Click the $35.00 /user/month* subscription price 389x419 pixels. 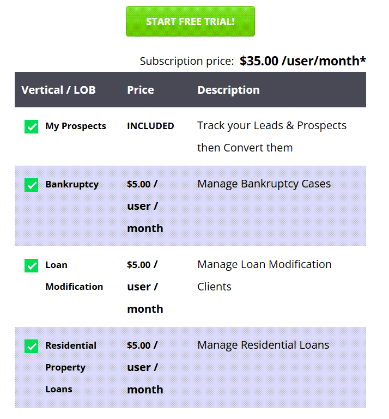(x=302, y=60)
